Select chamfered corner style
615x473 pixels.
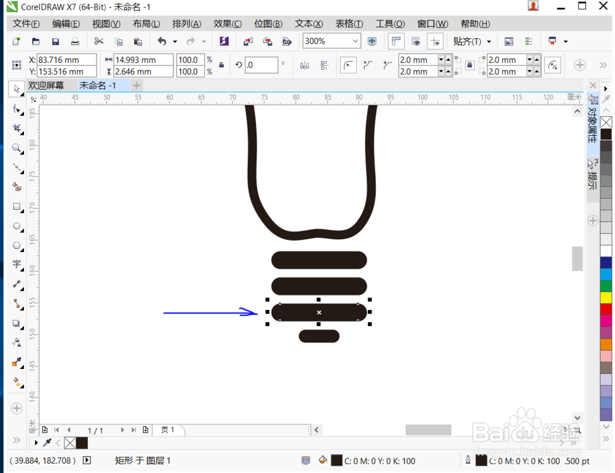(x=387, y=65)
